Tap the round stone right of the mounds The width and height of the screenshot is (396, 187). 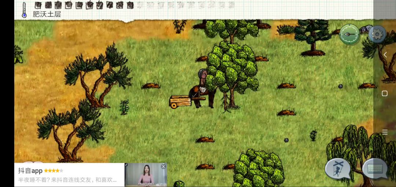click(x=340, y=86)
